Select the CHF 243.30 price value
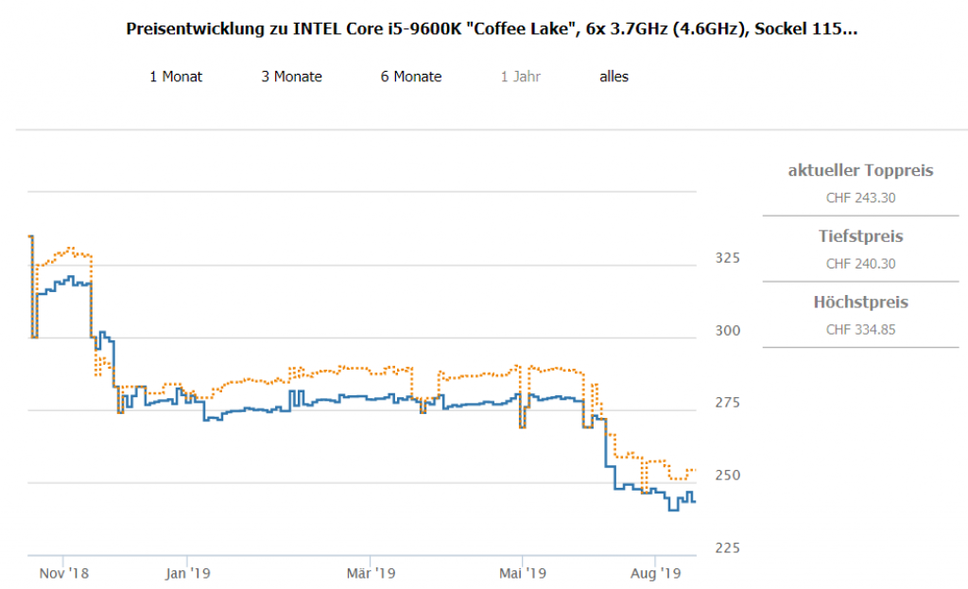This screenshot has width=968, height=589. click(x=860, y=198)
